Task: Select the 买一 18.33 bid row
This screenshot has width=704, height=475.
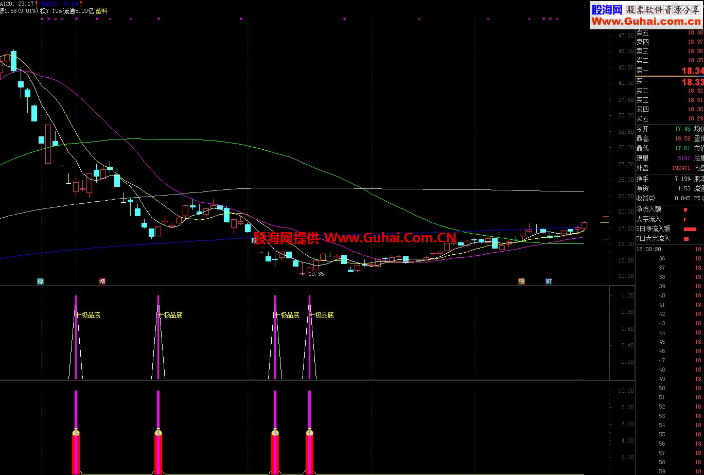Action: pyautogui.click(x=670, y=81)
